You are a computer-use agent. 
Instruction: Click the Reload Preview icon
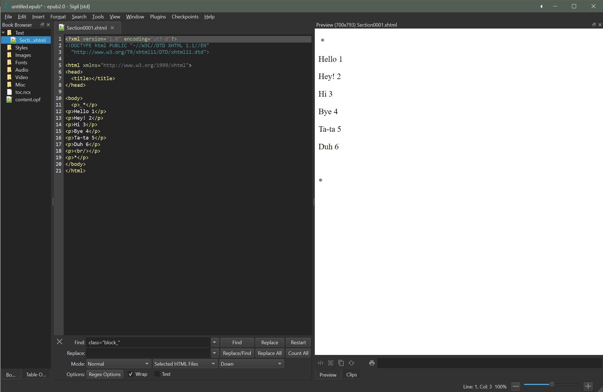(x=351, y=363)
